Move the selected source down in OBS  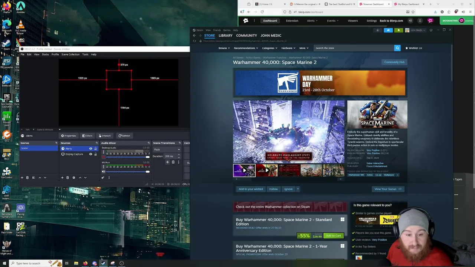tap(85, 178)
